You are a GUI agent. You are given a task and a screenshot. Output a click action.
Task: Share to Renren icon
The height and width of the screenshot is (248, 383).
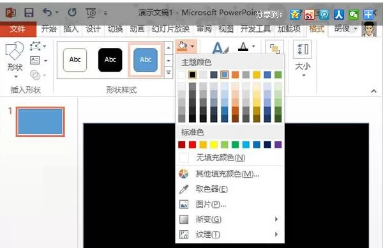click(339, 15)
